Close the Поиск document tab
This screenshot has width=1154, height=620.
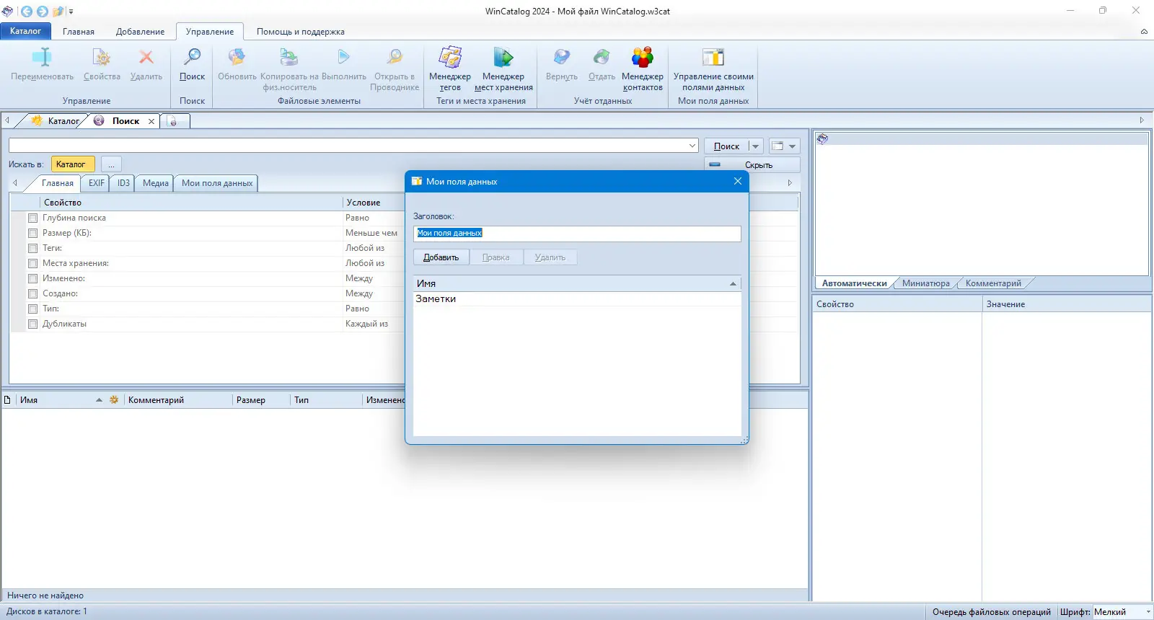tap(151, 121)
